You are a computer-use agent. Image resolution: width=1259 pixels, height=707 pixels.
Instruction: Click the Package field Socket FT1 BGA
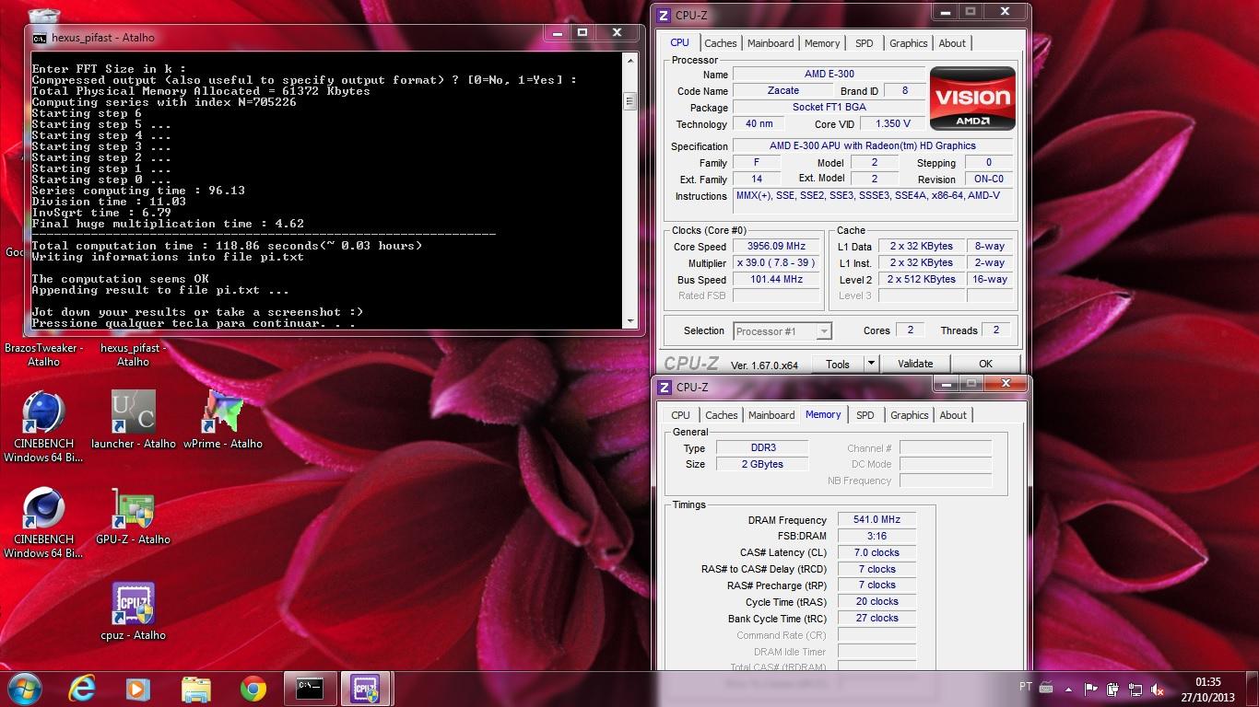pyautogui.click(x=829, y=107)
